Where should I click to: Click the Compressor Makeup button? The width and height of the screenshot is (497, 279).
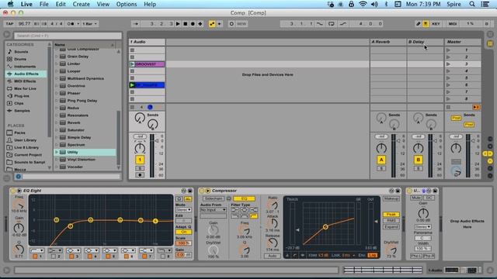pos(391,198)
